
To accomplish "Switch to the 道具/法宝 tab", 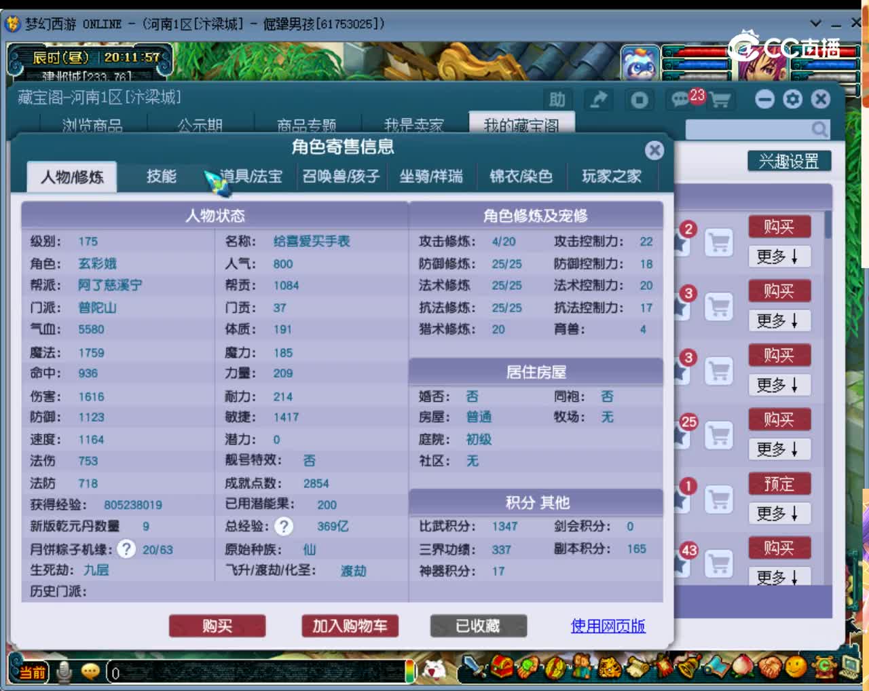I will 251,176.
